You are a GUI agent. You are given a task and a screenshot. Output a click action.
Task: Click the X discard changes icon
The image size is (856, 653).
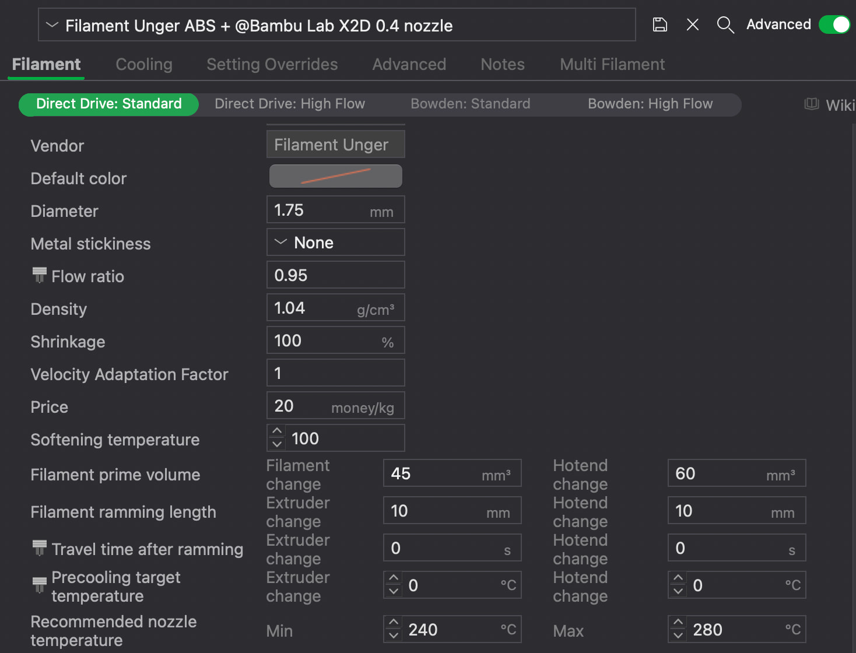693,24
